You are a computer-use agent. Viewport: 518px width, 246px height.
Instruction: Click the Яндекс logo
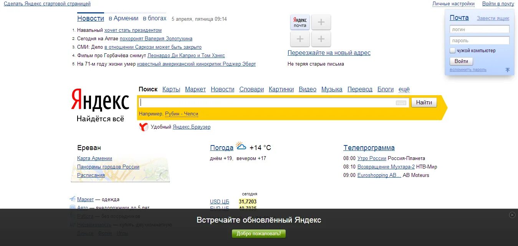point(100,100)
